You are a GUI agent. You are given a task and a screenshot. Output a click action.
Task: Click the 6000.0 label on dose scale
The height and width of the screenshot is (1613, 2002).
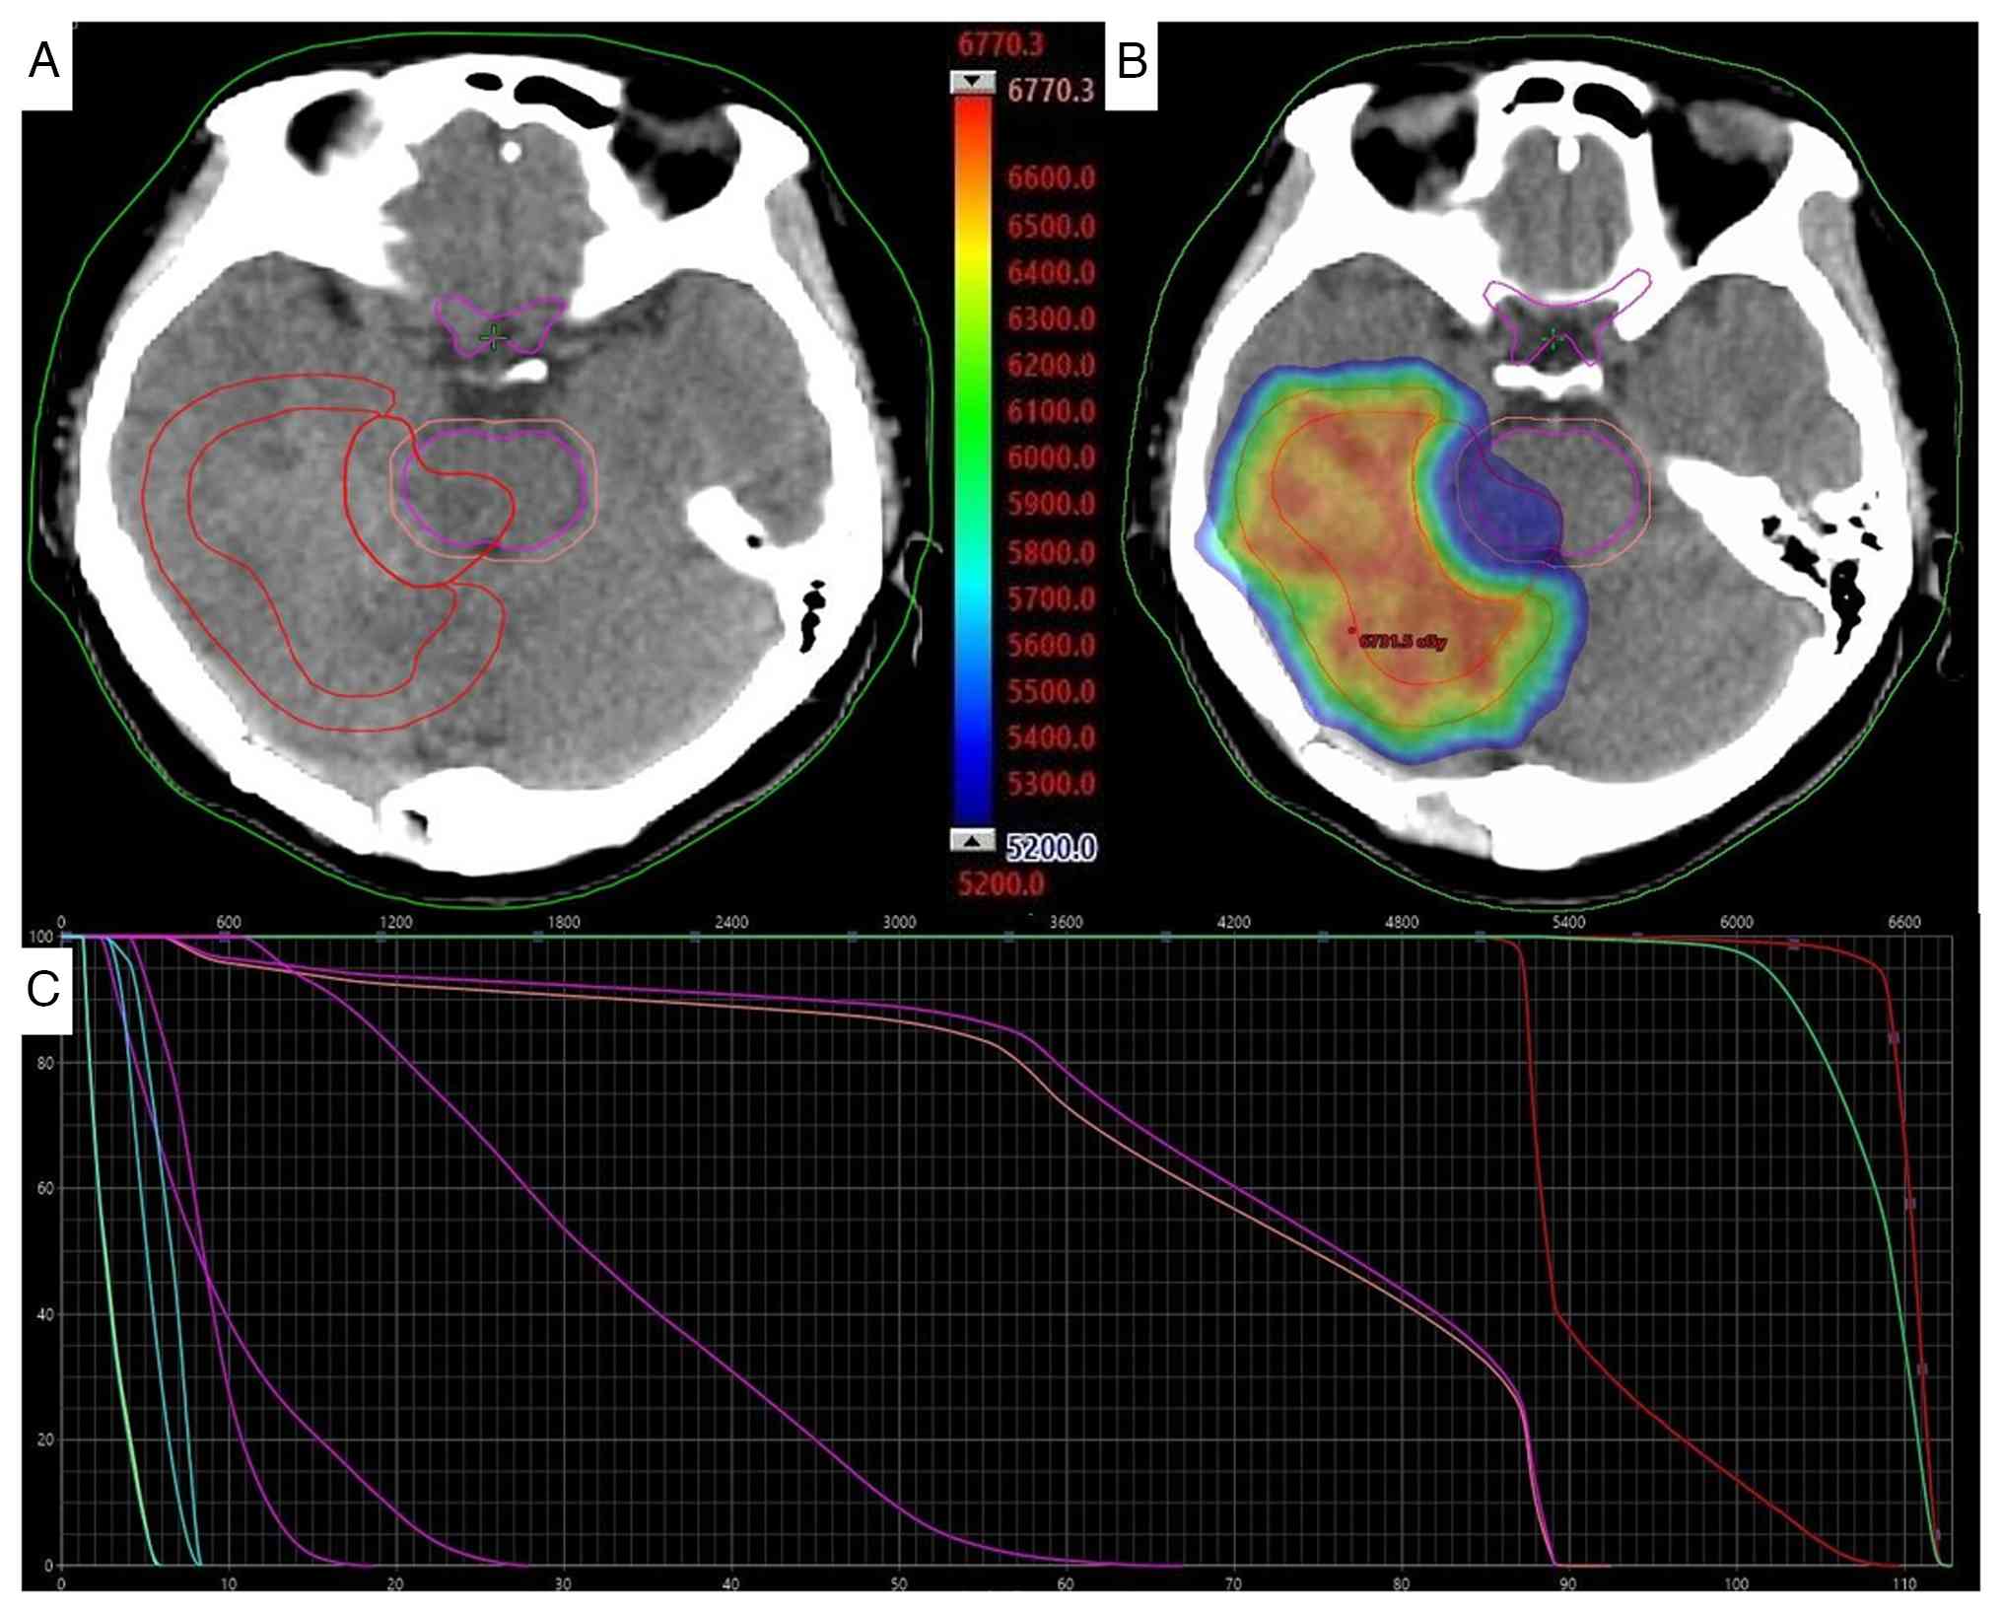tap(1051, 458)
